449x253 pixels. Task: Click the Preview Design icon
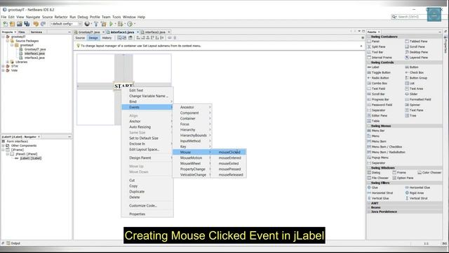130,38
